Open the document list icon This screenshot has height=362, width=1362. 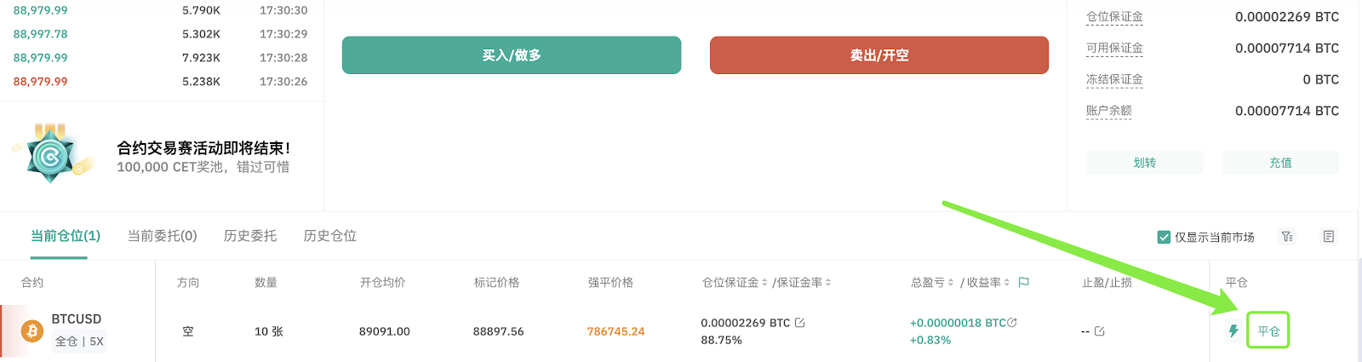[x=1328, y=237]
